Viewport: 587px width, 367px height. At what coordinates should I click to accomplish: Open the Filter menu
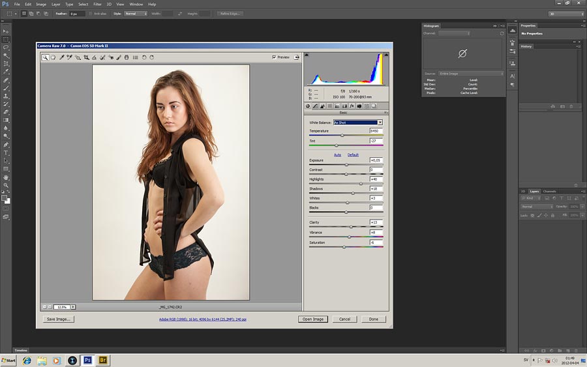click(97, 4)
